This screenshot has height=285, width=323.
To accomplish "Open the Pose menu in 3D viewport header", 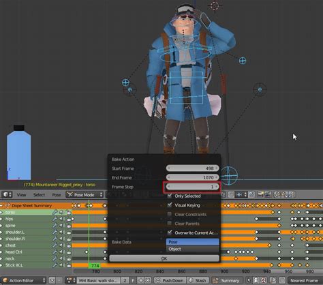I will pyautogui.click(x=57, y=195).
